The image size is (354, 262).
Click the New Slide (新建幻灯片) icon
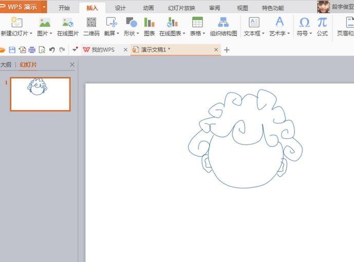click(16, 23)
